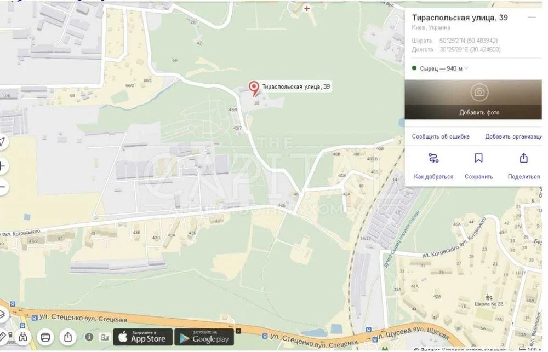Open the Google play download badge
The image size is (548, 352).
click(204, 337)
